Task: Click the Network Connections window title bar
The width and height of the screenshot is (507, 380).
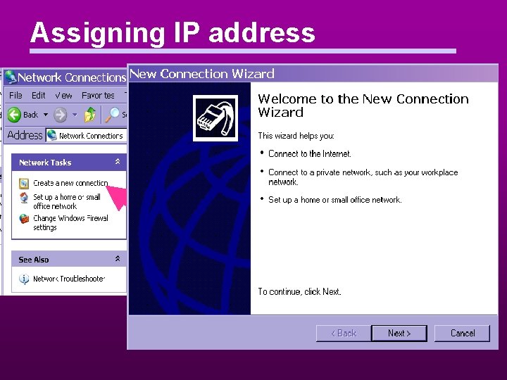Action: tap(65, 77)
